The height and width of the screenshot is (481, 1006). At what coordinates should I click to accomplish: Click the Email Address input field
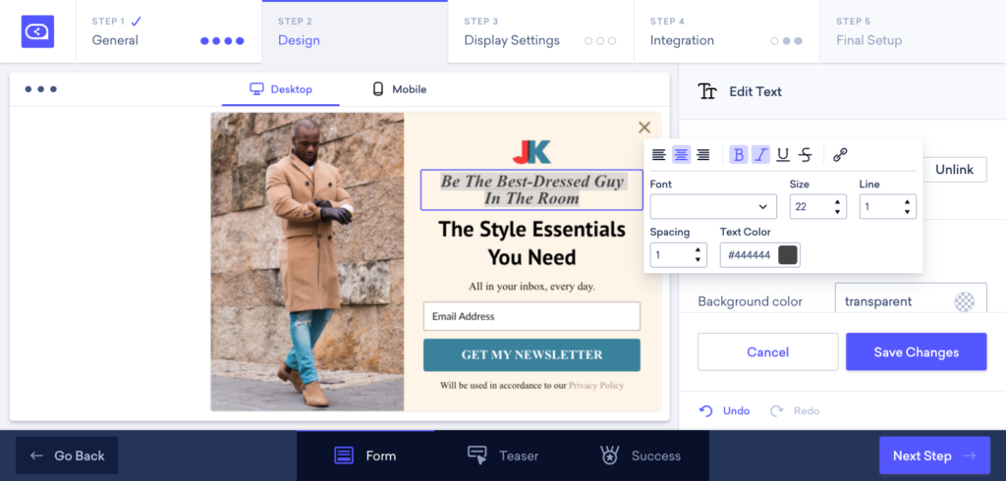coord(531,316)
